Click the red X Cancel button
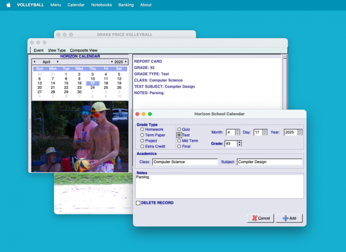 click(x=260, y=218)
